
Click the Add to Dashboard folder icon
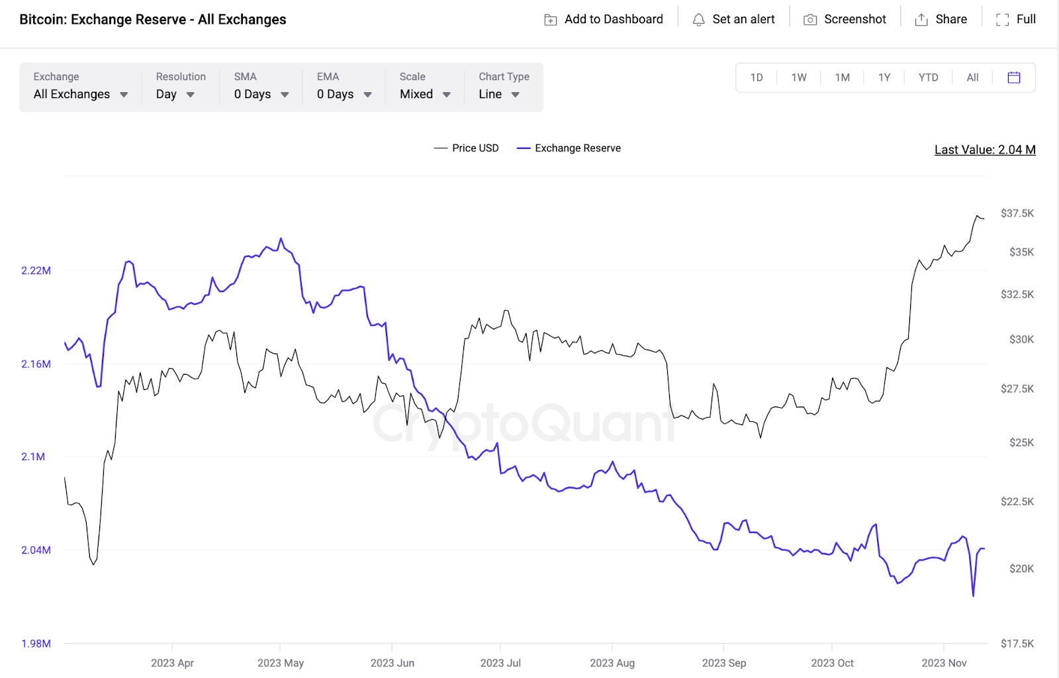click(x=550, y=20)
